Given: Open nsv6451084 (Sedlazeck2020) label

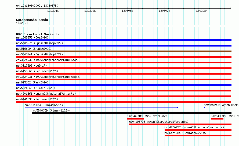Looking at the screenshot, I should point(185,133).
